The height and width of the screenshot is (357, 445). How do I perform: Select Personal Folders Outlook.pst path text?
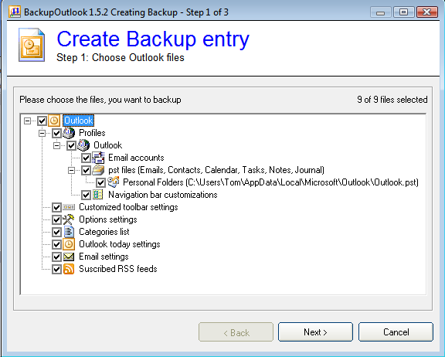tap(270, 182)
